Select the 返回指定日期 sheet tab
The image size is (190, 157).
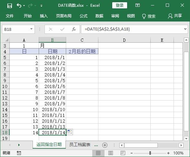(x=49, y=144)
